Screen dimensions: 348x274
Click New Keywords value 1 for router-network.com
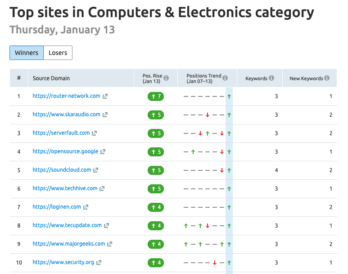point(331,96)
